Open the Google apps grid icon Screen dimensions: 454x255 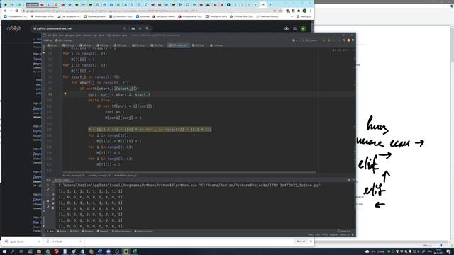point(294,28)
